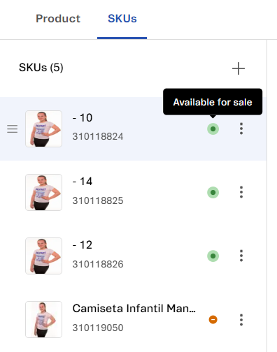Screen dimensions: 277x352
Task: Select the - 12 SKU row title
Action: (83, 245)
